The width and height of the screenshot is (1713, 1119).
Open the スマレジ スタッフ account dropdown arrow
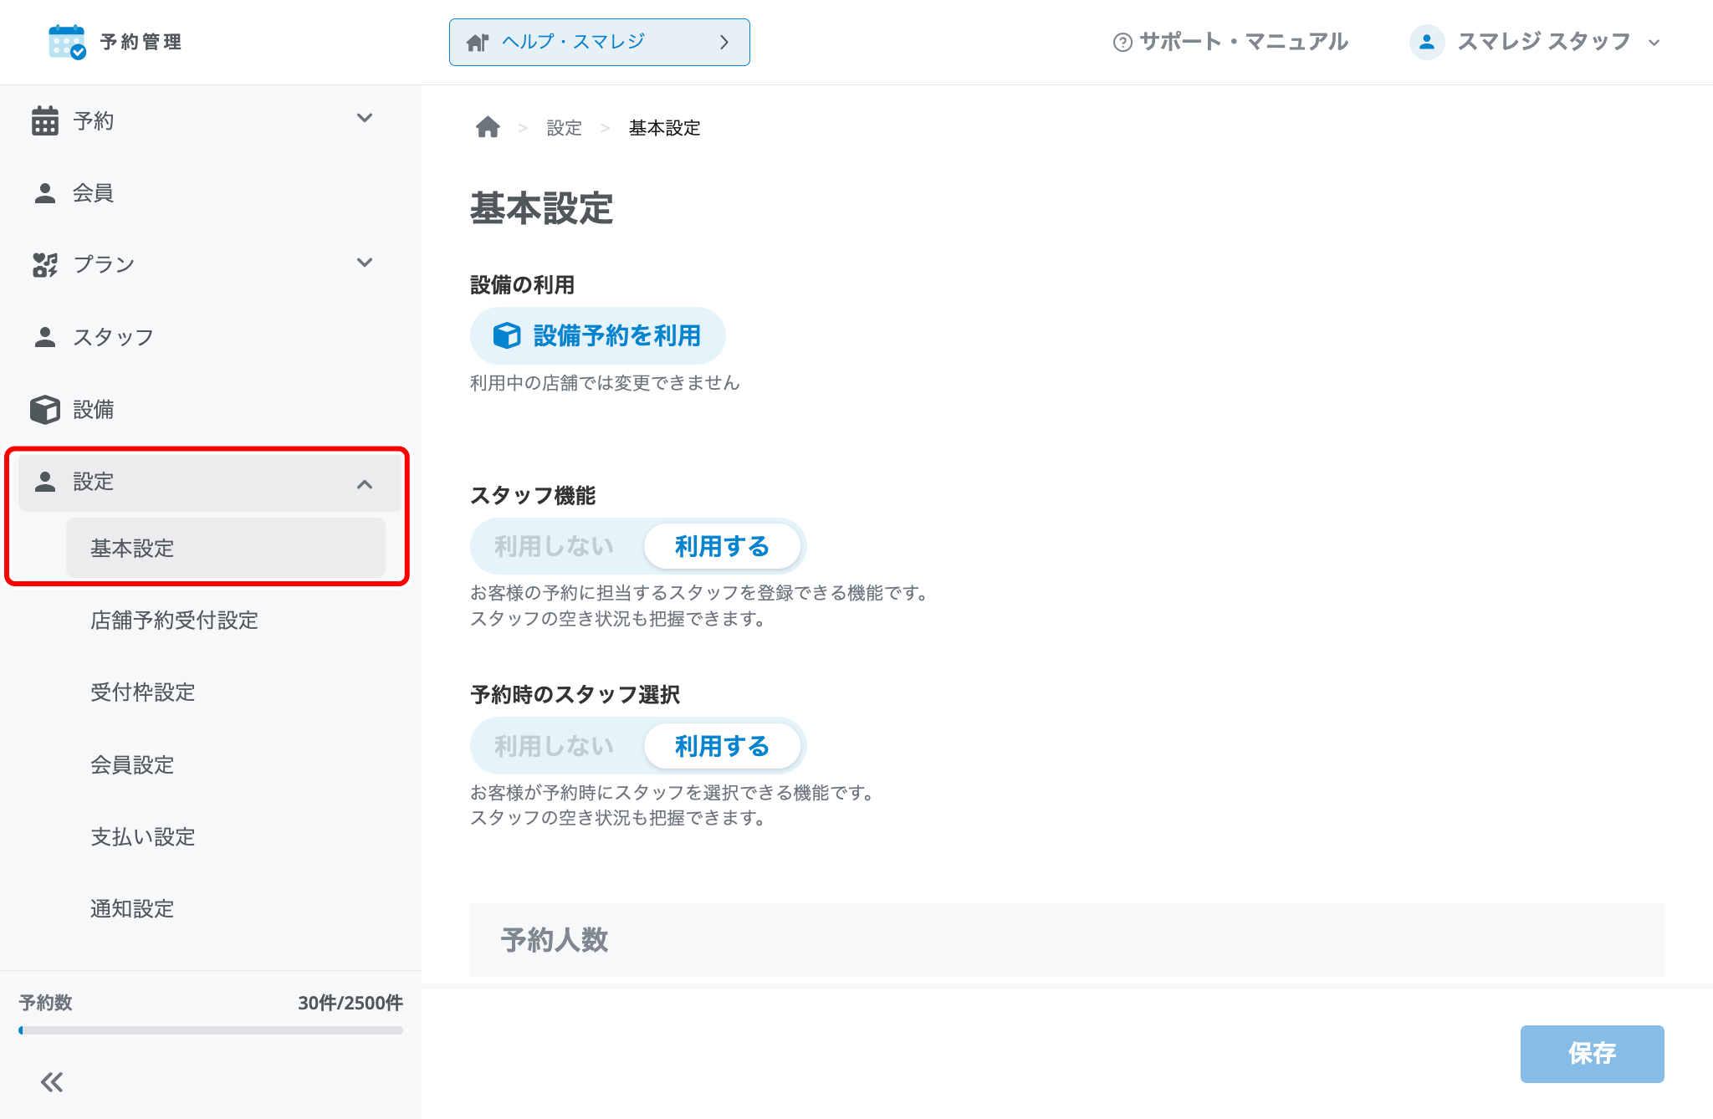pyautogui.click(x=1654, y=43)
